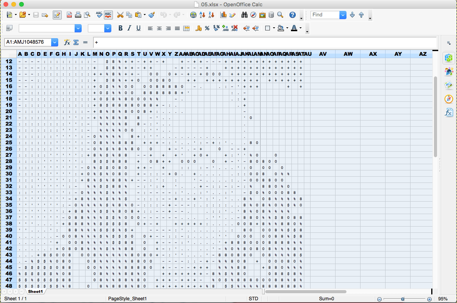Apply percent number format

[x=207, y=28]
